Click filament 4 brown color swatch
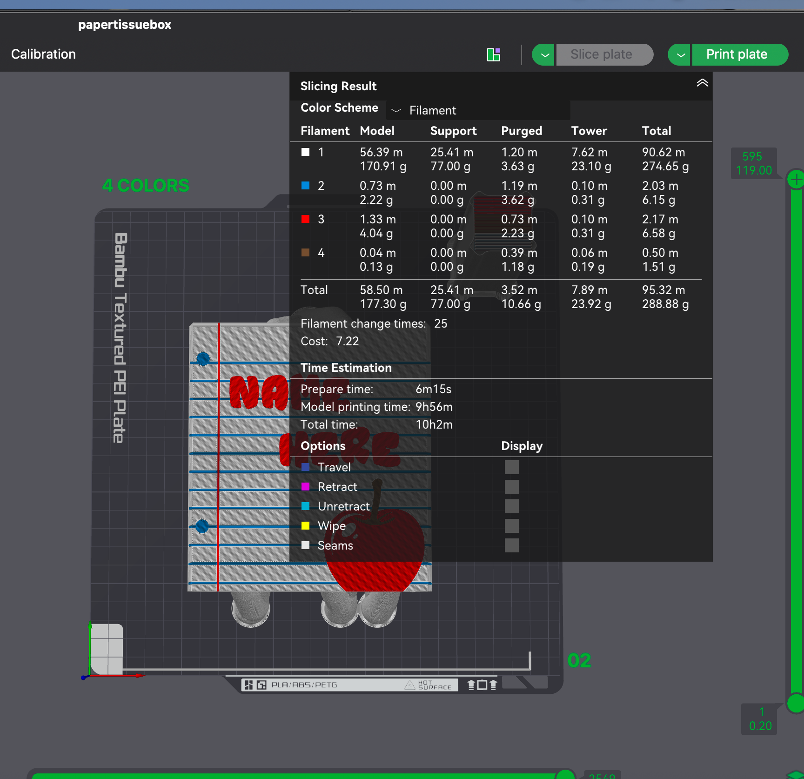 305,253
